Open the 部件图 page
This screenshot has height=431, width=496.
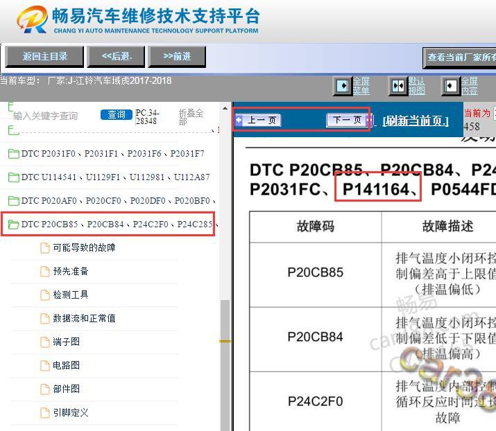tap(66, 389)
